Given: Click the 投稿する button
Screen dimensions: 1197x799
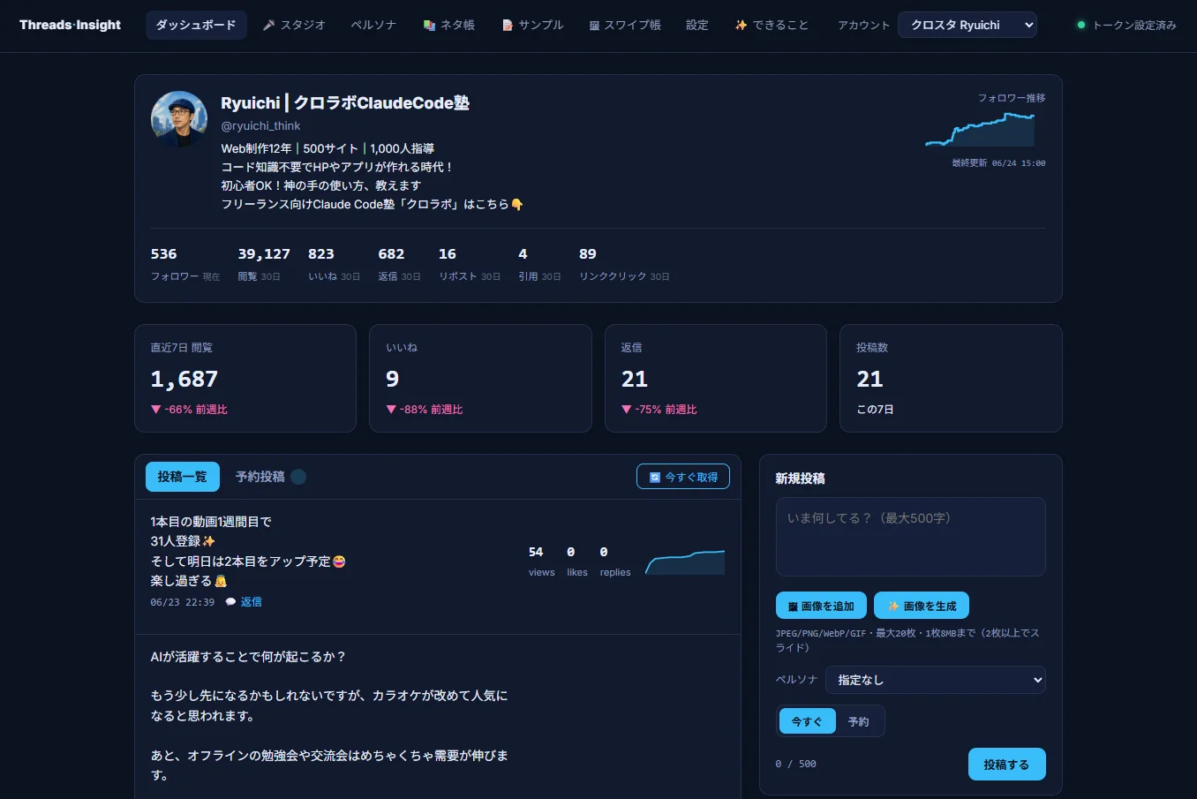Looking at the screenshot, I should coord(1006,765).
